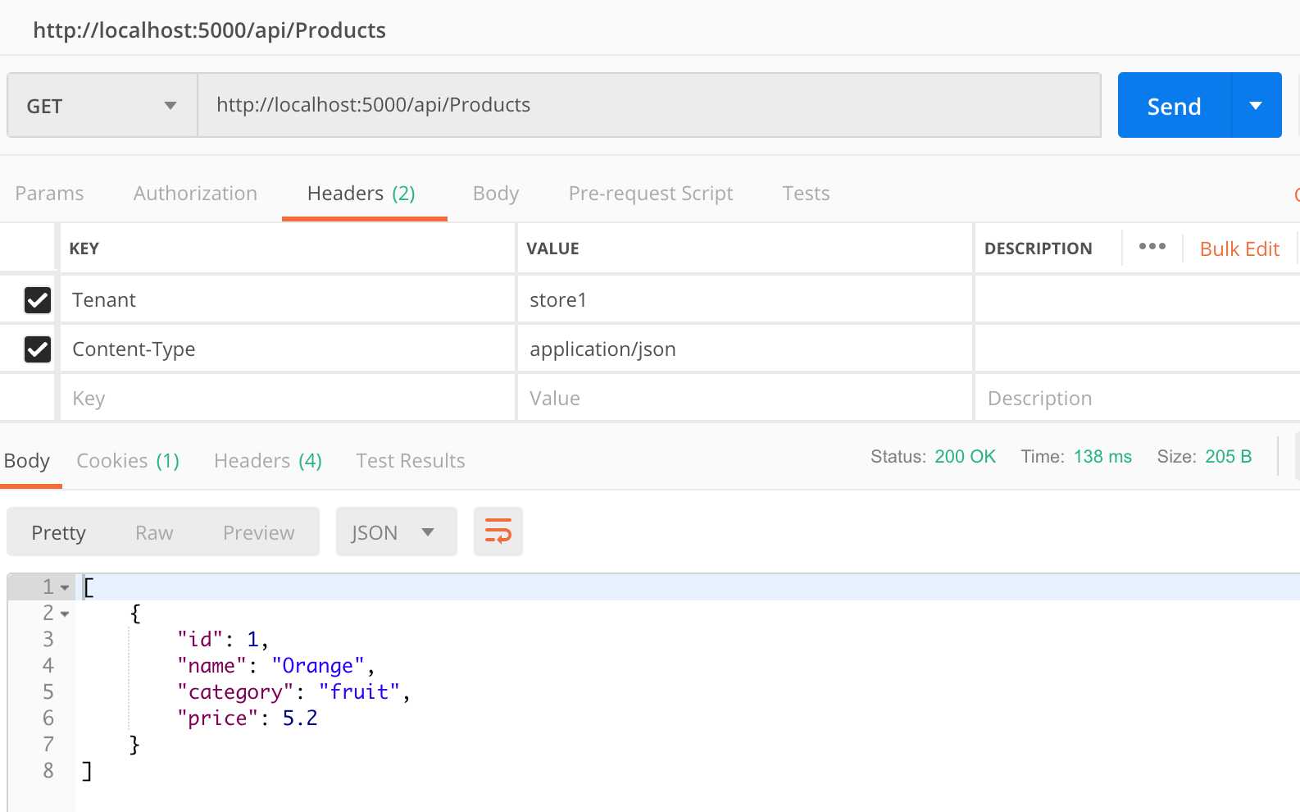Viewport: 1300px width, 812px height.
Task: Click the store1 value cell
Action: coord(744,300)
